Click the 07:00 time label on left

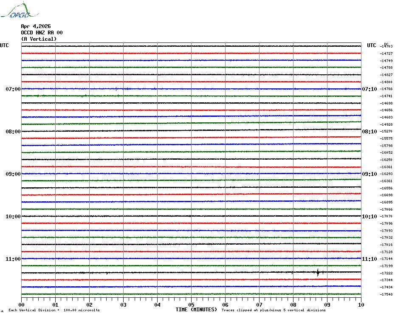tap(13, 89)
